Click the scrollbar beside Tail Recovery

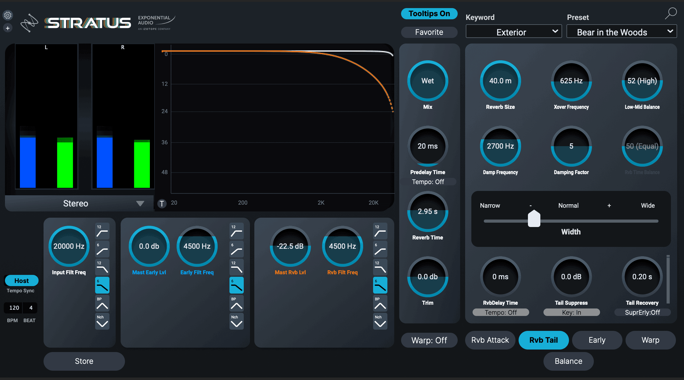(x=668, y=279)
